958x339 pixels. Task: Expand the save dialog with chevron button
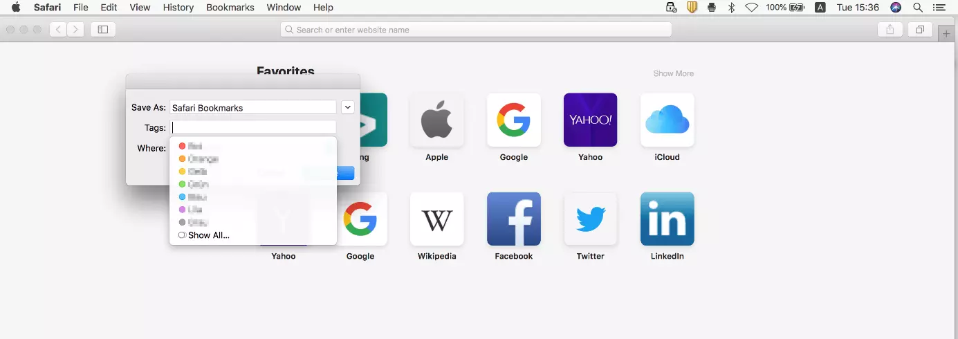348,107
